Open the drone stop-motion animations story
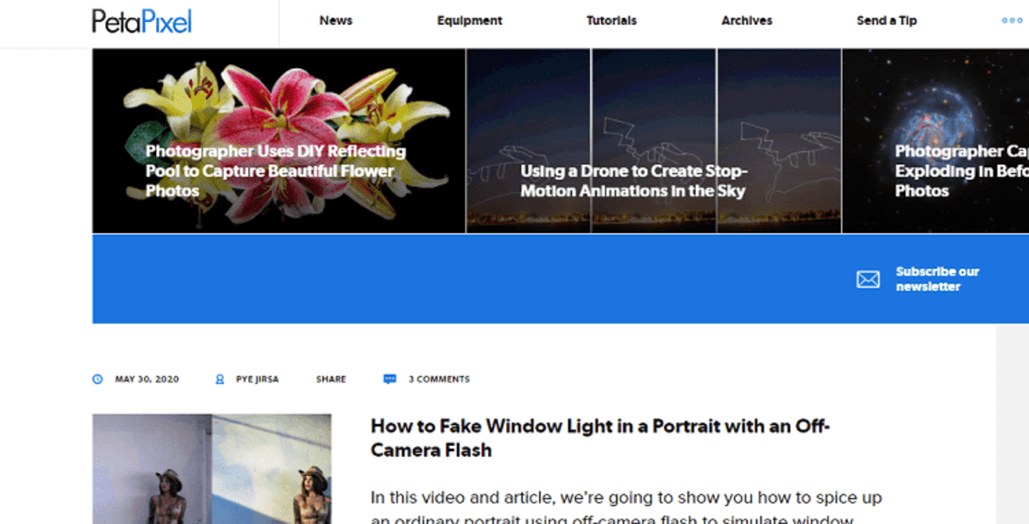 (633, 181)
